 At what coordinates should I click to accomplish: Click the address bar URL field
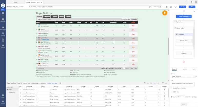tap(88, 7)
